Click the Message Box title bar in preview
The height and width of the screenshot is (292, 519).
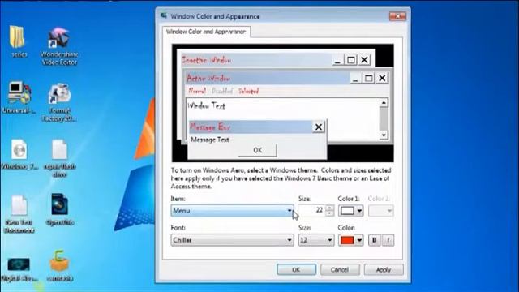click(251, 127)
